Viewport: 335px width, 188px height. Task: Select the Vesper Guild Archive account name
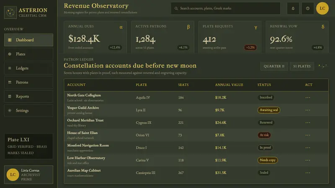83,108
